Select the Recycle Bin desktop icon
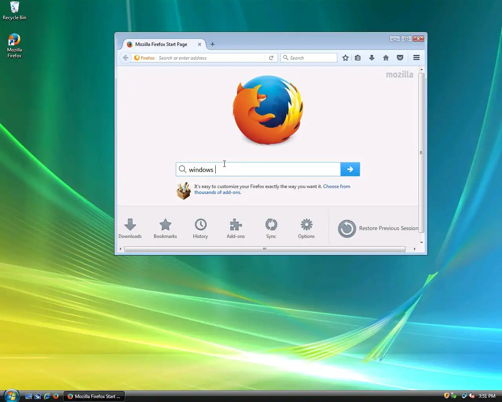This screenshot has width=502, height=402. [x=15, y=11]
